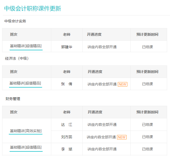The width and height of the screenshot is (170, 160).
Task: Open the 基础精讲[高效实验] class link
Action: [26, 131]
